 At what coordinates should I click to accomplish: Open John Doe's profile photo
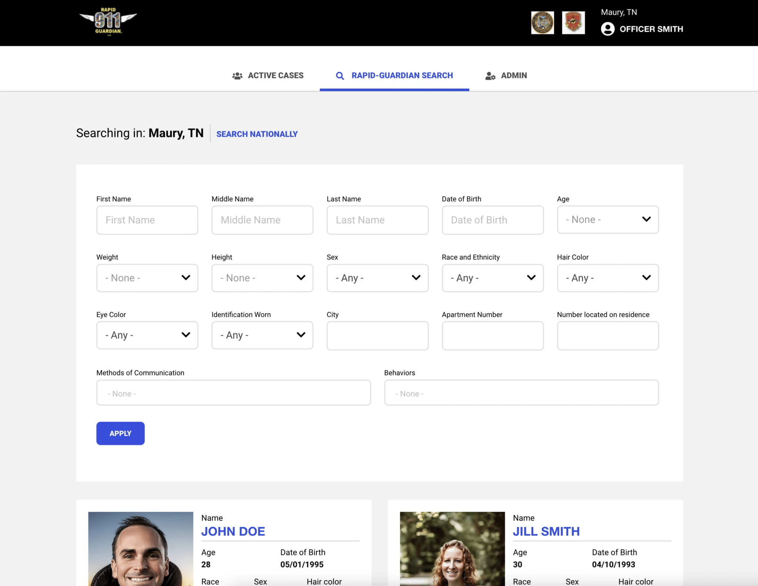[x=141, y=549]
